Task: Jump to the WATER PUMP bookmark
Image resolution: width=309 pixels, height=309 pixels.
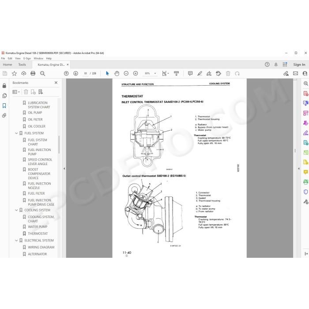Action: [x=38, y=226]
